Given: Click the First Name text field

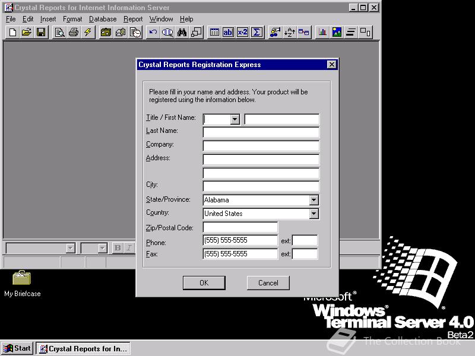Looking at the screenshot, I should point(281,119).
